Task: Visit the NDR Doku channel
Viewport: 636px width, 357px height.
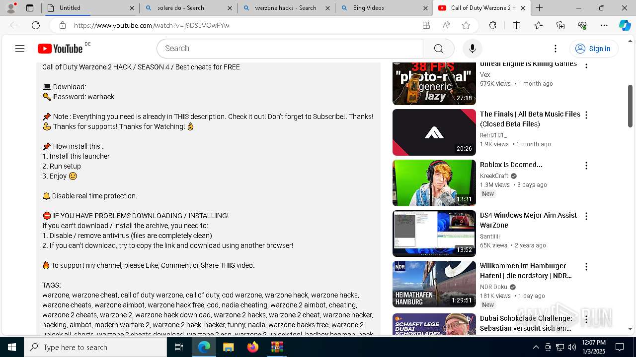Action: (x=493, y=287)
